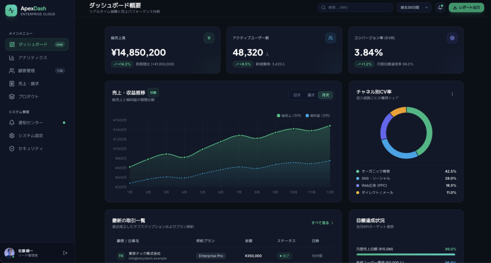Screen dimensions: 491x263
Task: Click the 1月 data point on sales line
Action: pyautogui.click(x=130, y=167)
